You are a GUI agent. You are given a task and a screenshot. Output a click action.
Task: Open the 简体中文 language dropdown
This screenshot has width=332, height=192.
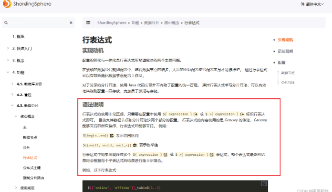[x=312, y=4]
